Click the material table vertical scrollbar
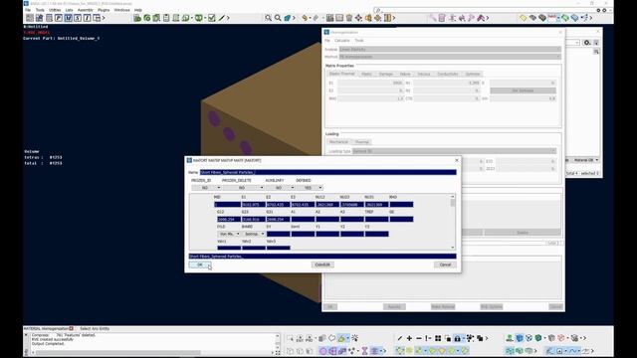The width and height of the screenshot is (637, 358). pos(453,222)
